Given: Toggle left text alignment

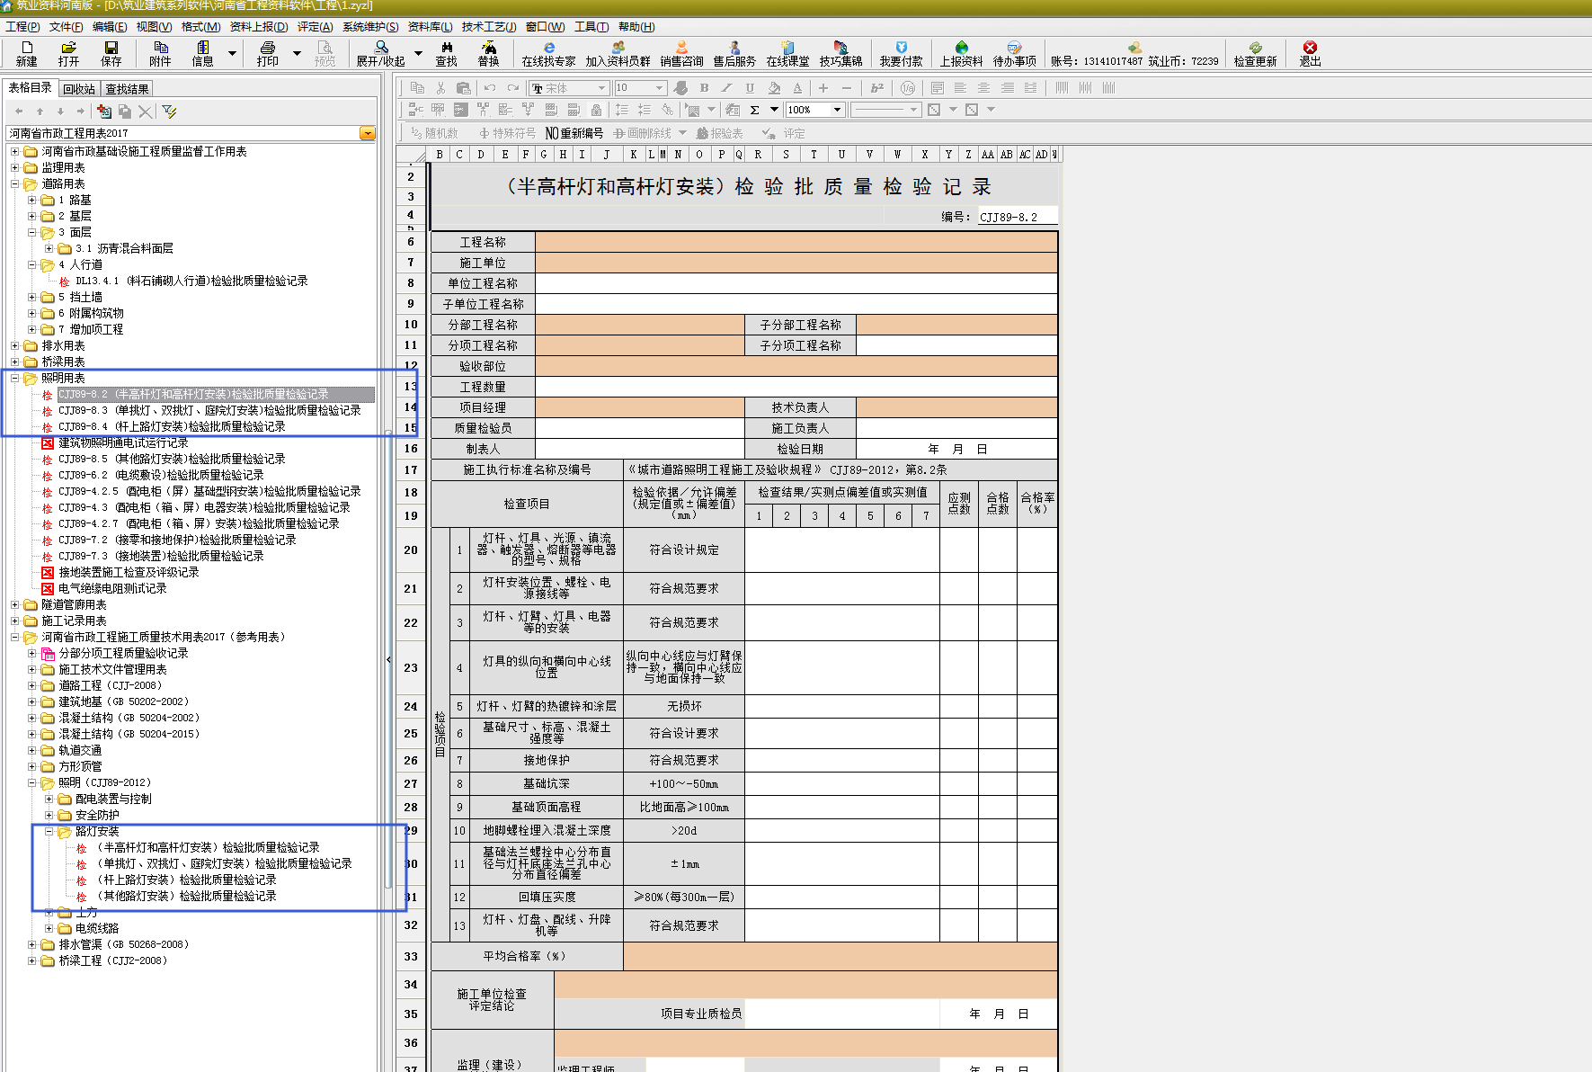Looking at the screenshot, I should [960, 88].
